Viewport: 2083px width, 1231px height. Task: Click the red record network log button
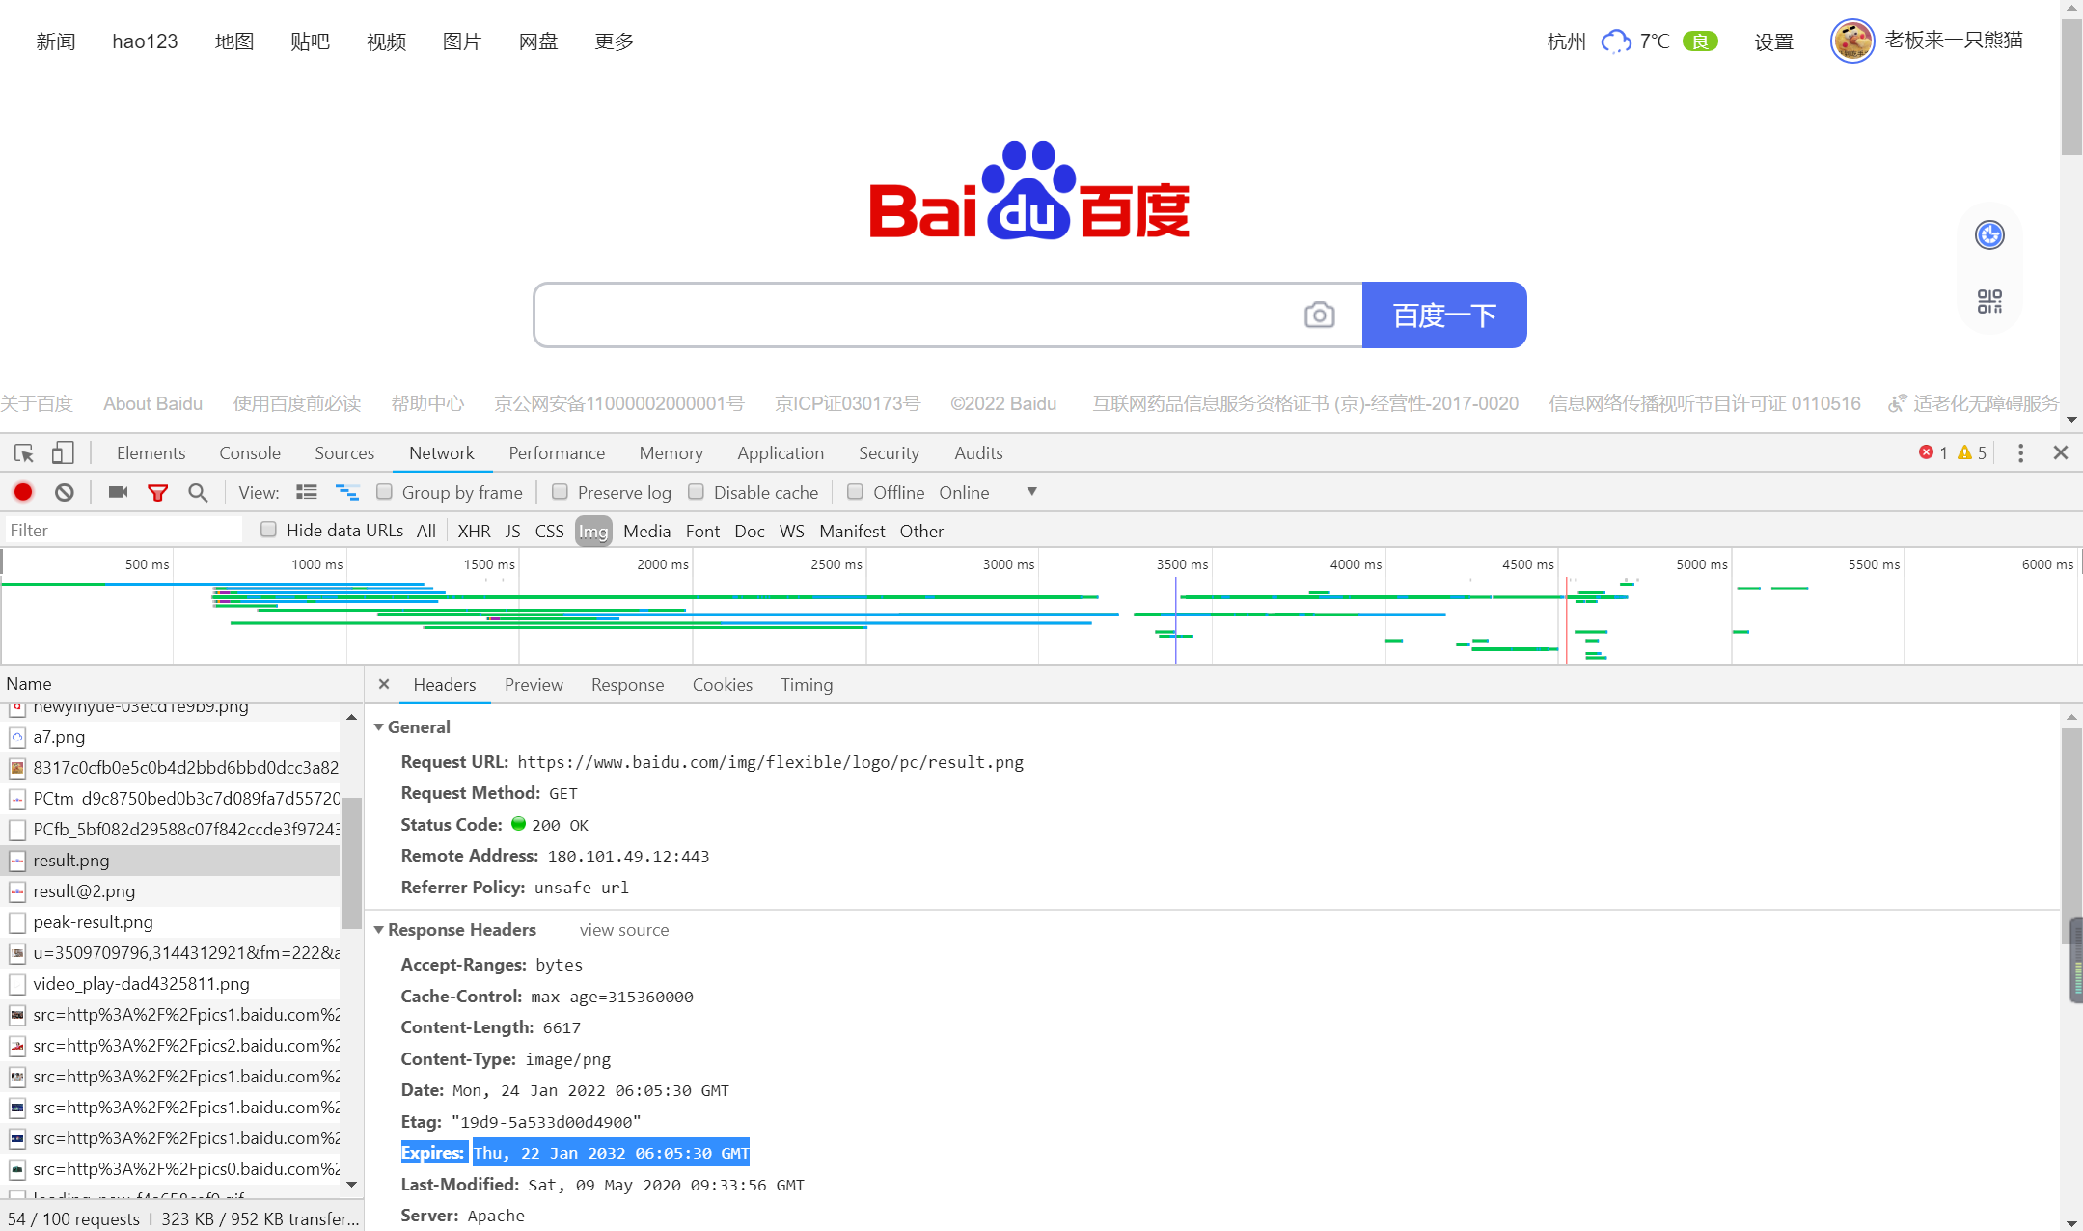tap(23, 492)
